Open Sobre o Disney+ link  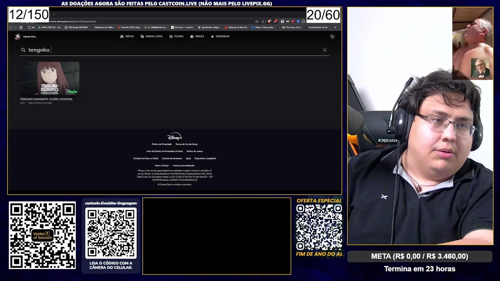point(162,165)
